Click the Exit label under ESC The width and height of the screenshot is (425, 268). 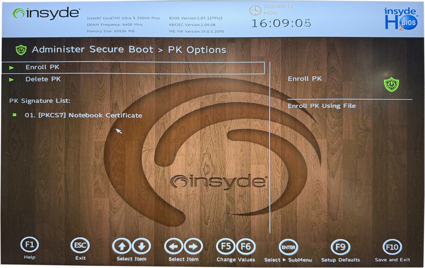click(80, 258)
